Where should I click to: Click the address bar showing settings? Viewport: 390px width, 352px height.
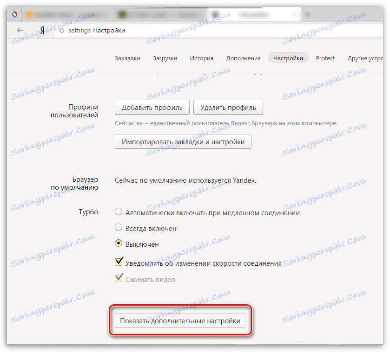point(219,30)
